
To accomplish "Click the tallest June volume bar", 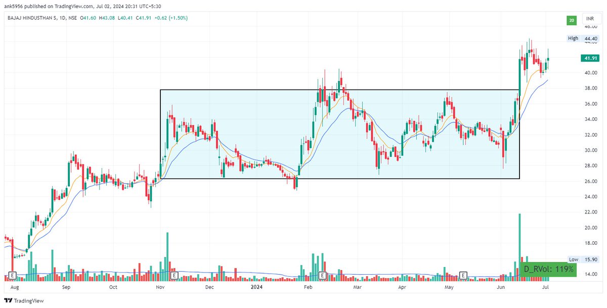I will (519, 247).
